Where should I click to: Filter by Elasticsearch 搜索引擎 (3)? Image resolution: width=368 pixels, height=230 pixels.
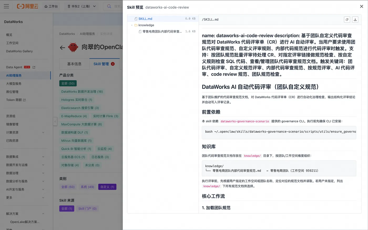point(80,108)
